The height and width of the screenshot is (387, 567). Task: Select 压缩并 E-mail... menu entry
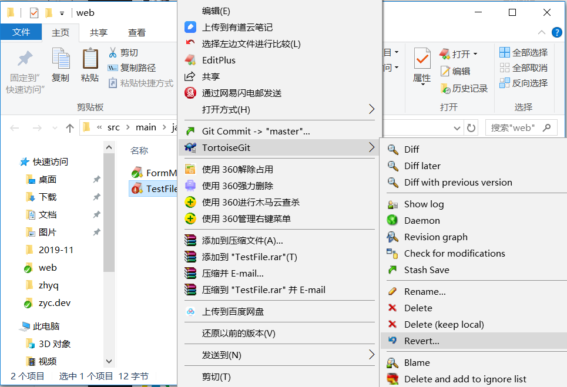click(x=233, y=273)
